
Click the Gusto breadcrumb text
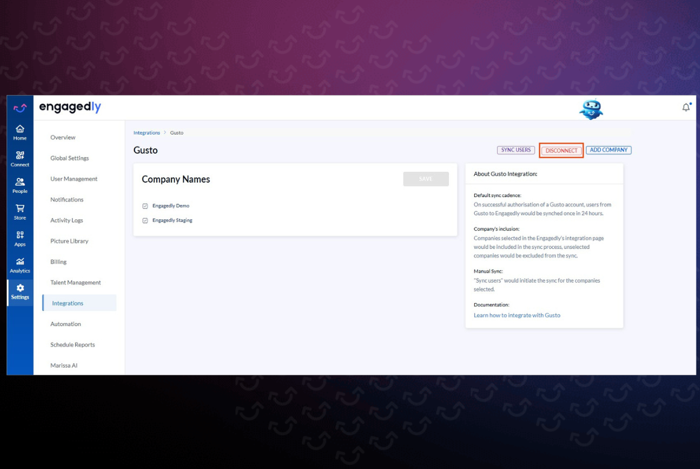(x=176, y=133)
